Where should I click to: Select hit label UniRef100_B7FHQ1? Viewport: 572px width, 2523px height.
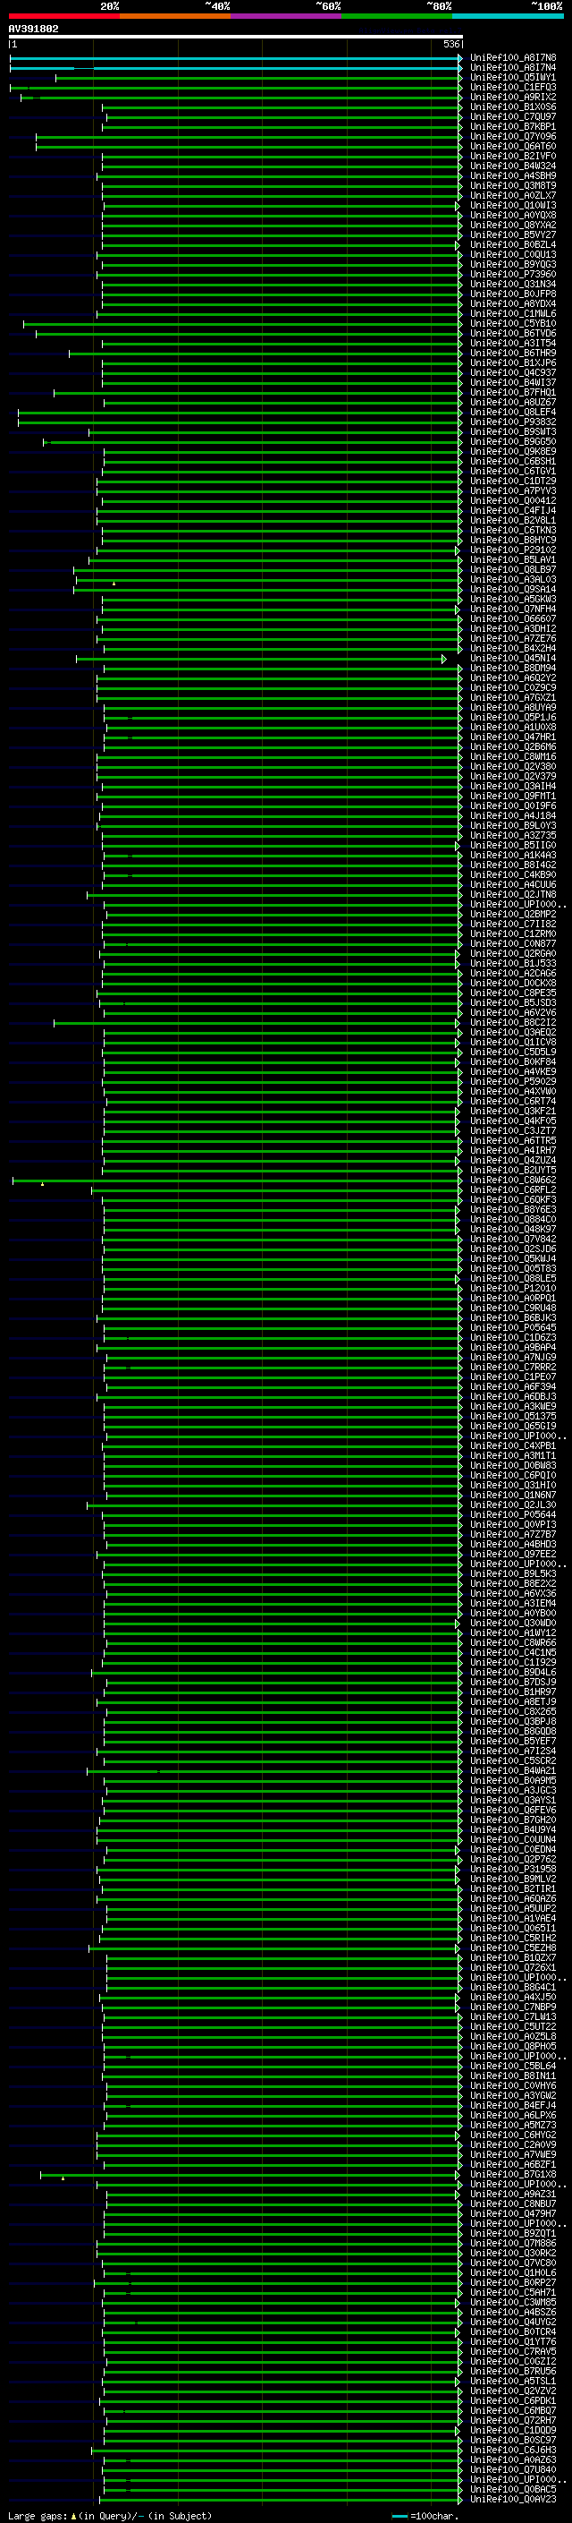coord(513,393)
